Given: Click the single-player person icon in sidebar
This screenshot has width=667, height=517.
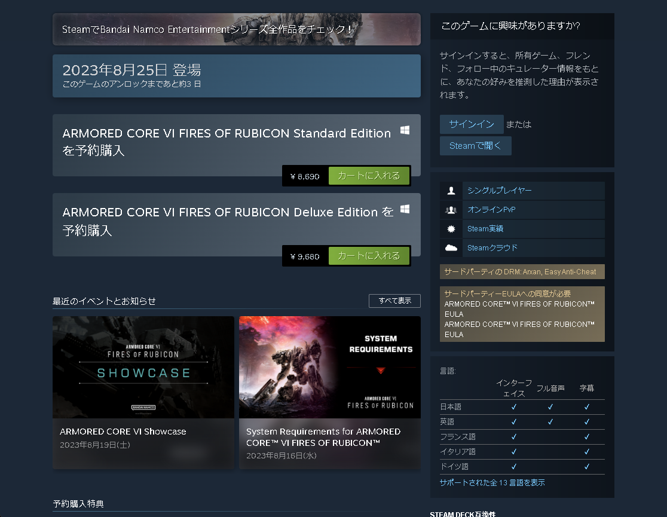Looking at the screenshot, I should (451, 190).
